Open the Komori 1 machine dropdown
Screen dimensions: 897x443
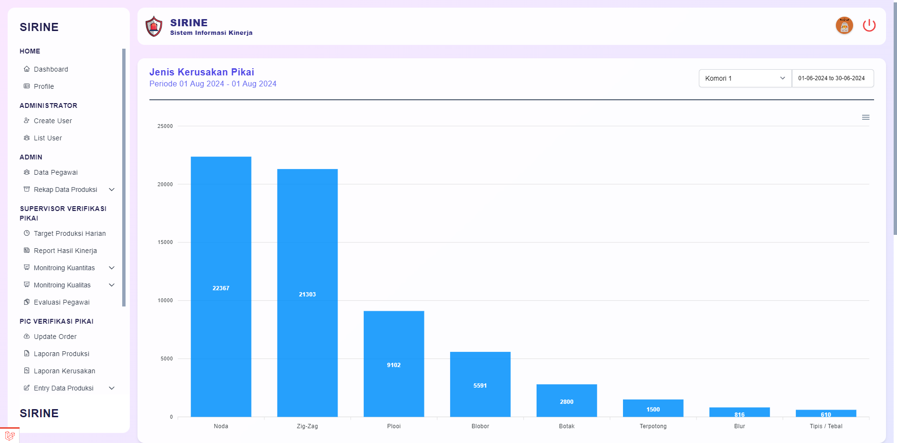coord(745,78)
